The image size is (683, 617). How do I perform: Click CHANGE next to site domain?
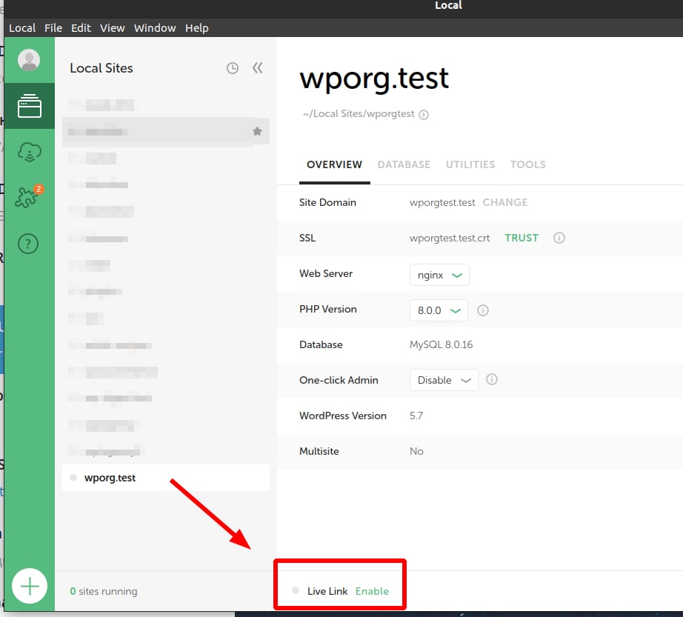505,202
